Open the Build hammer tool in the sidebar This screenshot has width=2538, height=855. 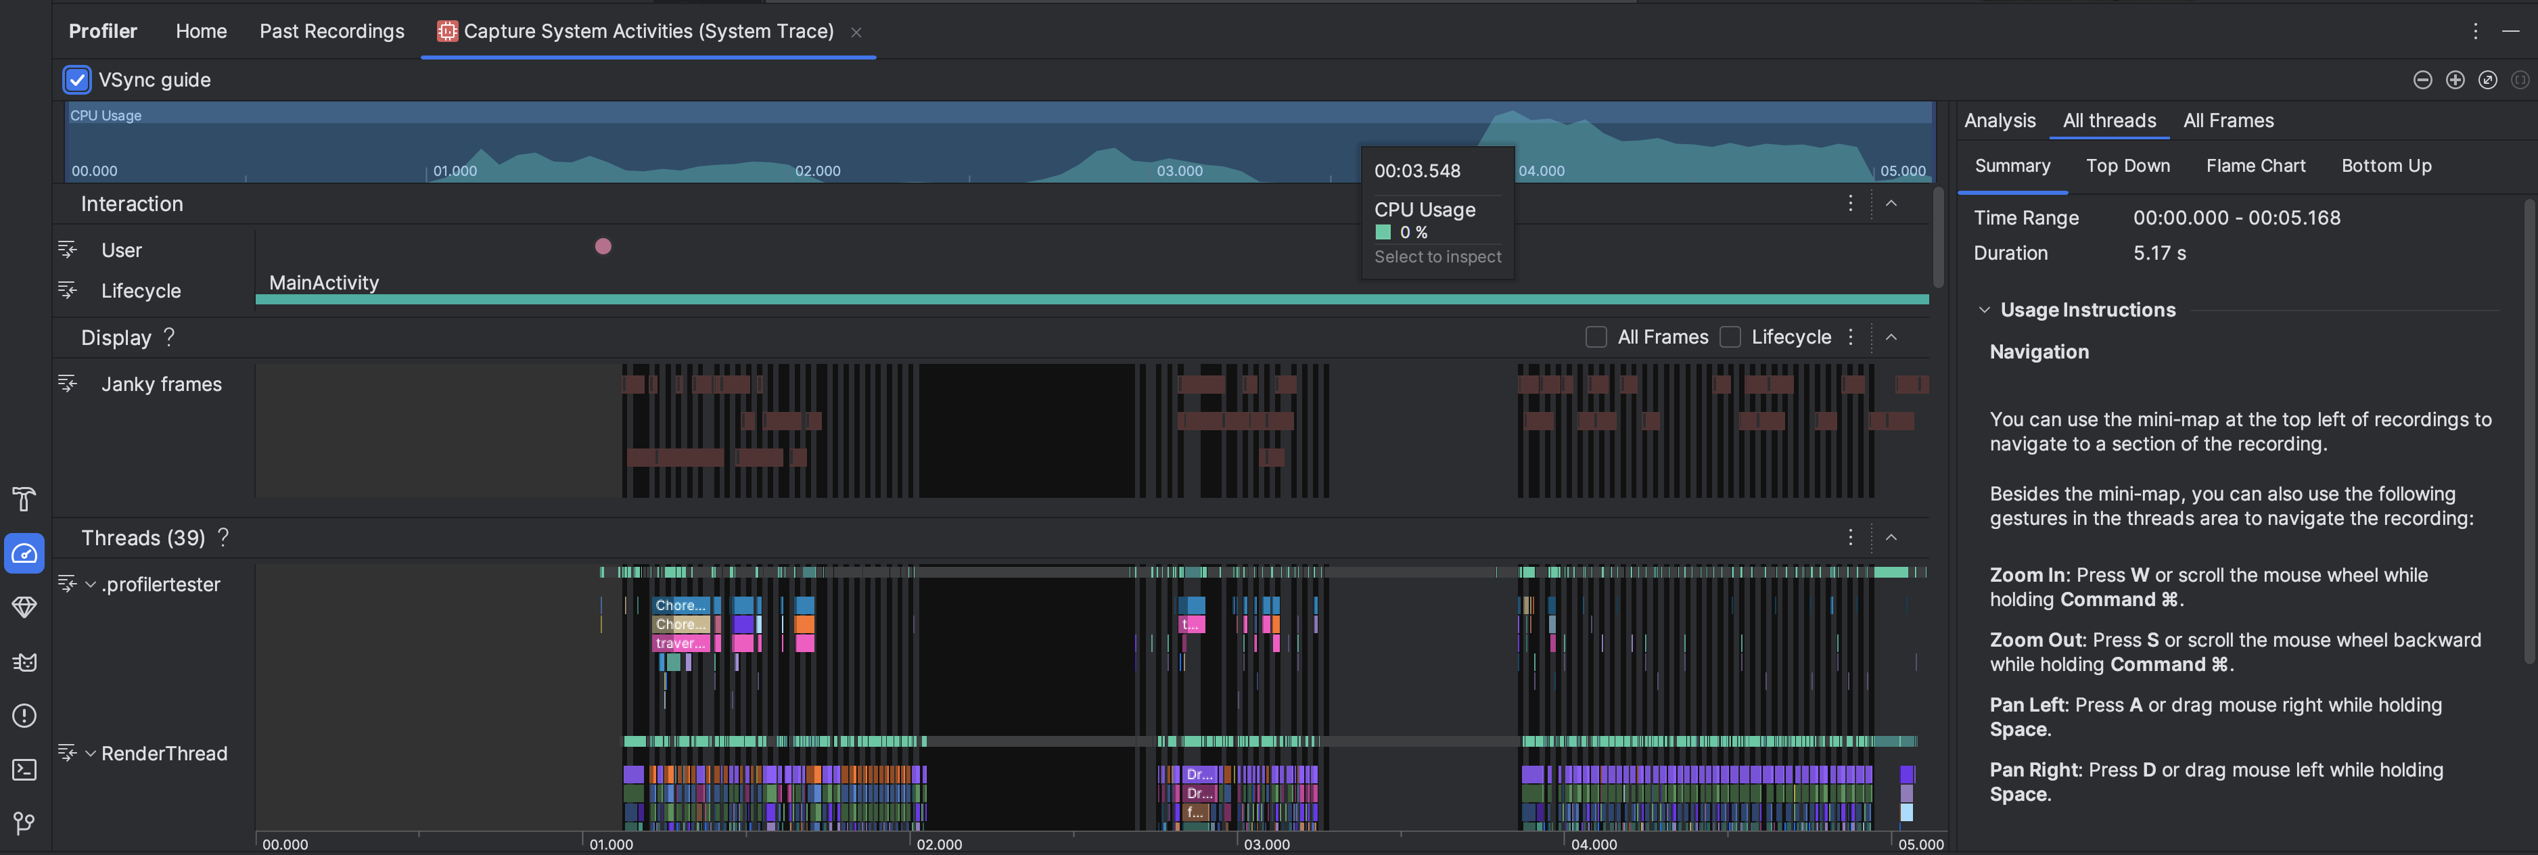tap(24, 499)
